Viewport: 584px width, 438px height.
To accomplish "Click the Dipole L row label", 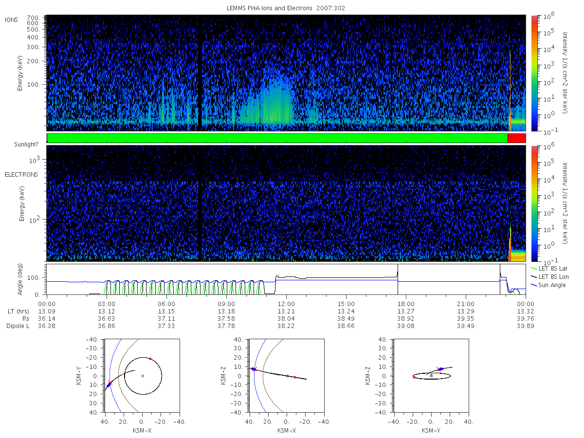I will coord(17,326).
